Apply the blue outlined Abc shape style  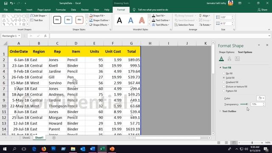pos(68,20)
